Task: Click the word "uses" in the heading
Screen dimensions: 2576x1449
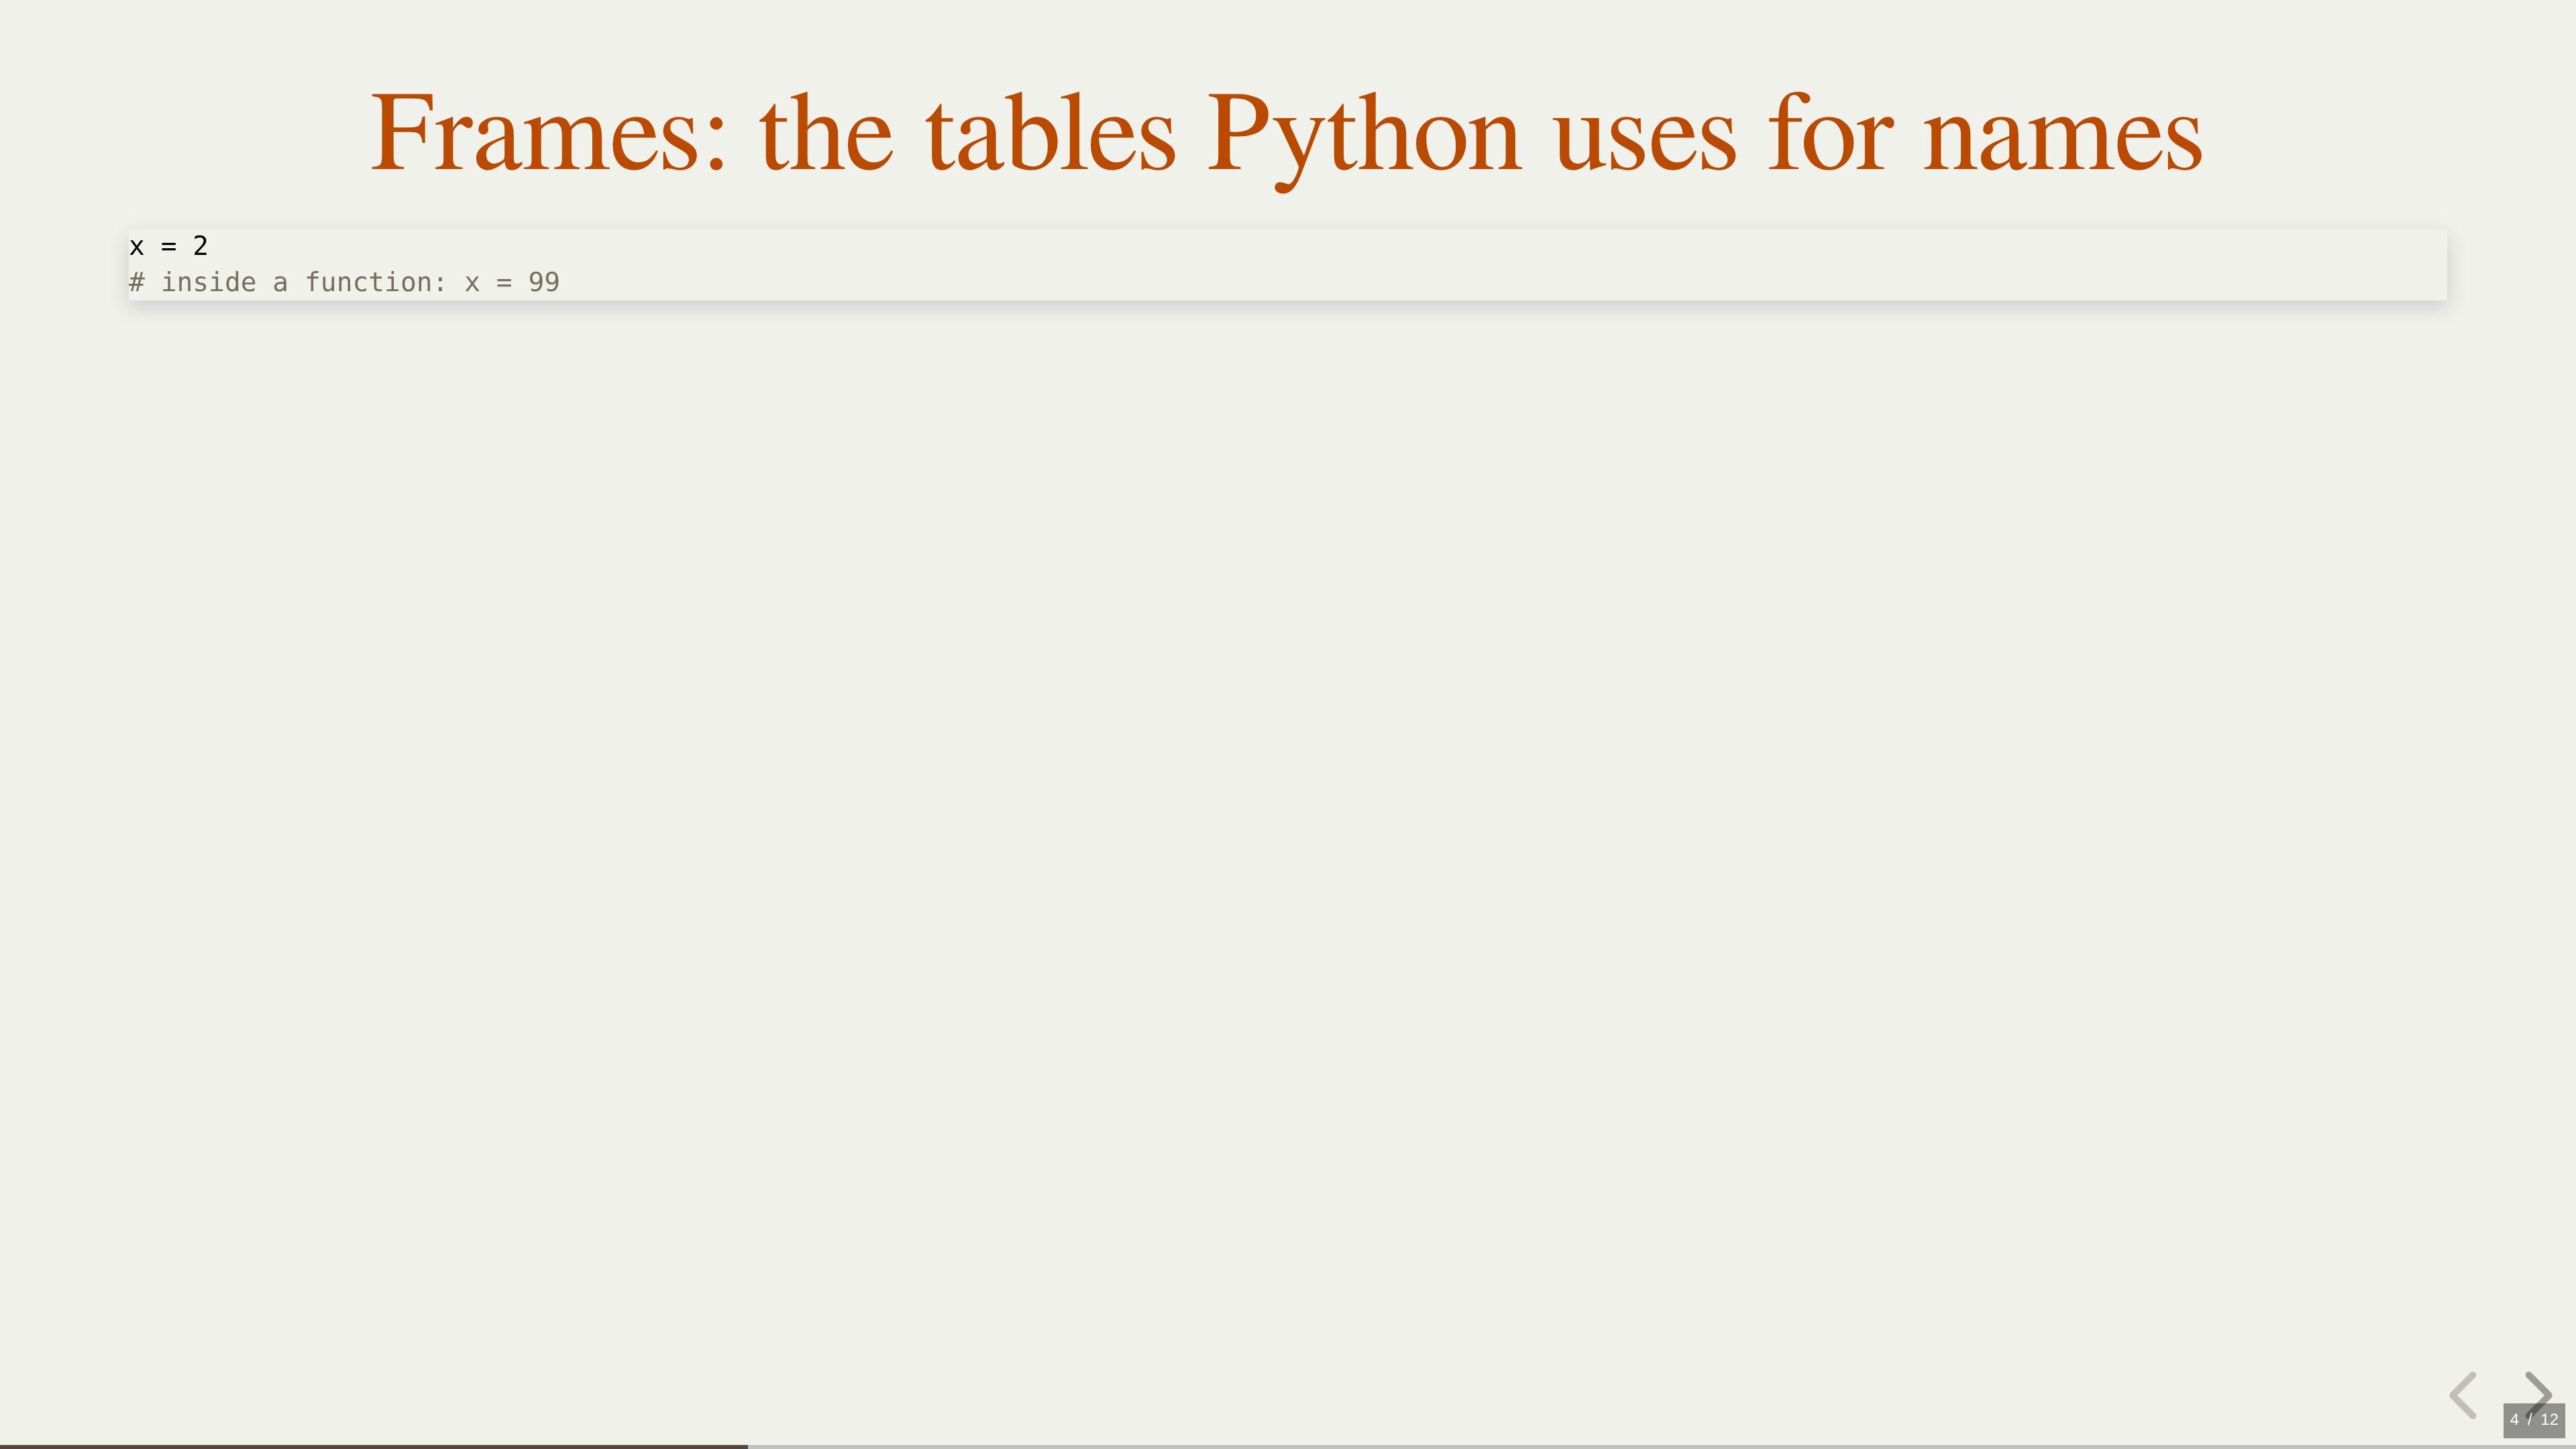Action: click(x=1645, y=134)
